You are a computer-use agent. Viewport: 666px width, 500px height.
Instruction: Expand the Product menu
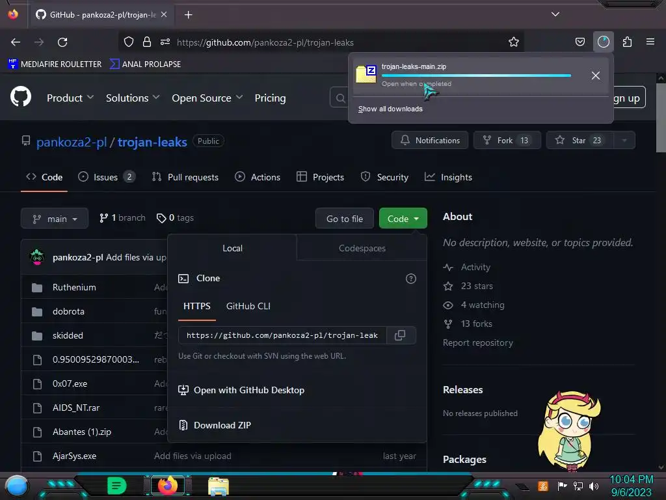(70, 98)
